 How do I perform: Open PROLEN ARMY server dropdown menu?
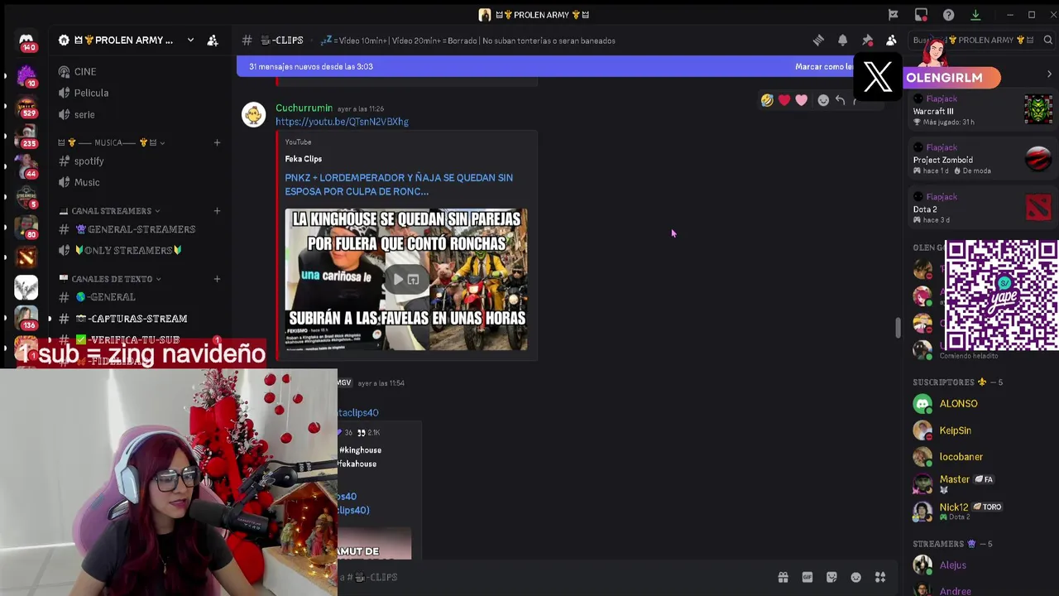(x=190, y=41)
